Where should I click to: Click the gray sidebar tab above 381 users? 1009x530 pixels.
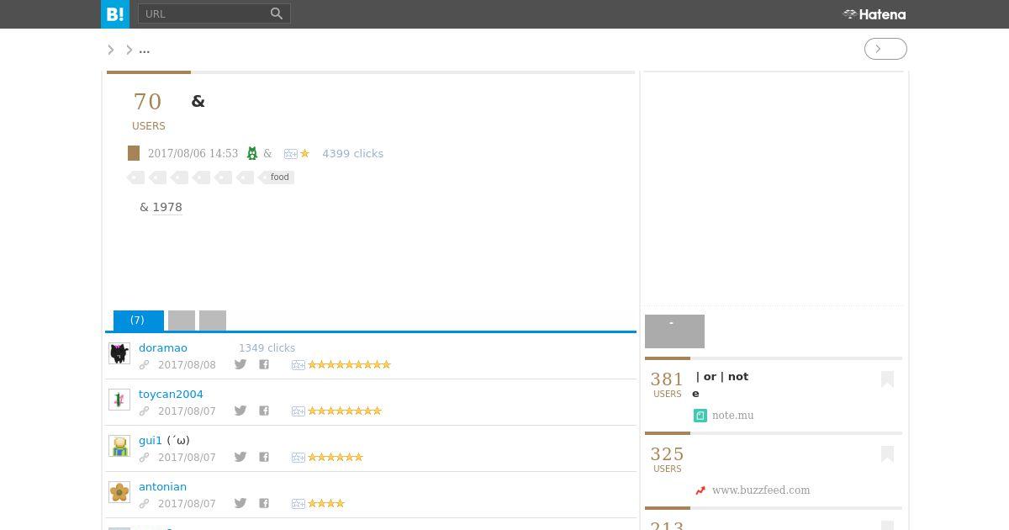(x=674, y=331)
